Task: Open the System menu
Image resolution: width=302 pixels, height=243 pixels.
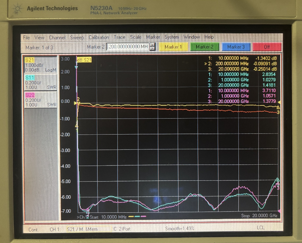Action: click(x=172, y=37)
